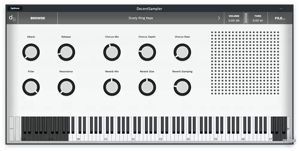Click the Chorus Depth label
This screenshot has height=151, width=299.
tap(147, 37)
